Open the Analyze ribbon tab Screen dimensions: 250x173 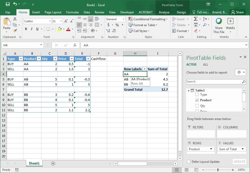coord(164,12)
